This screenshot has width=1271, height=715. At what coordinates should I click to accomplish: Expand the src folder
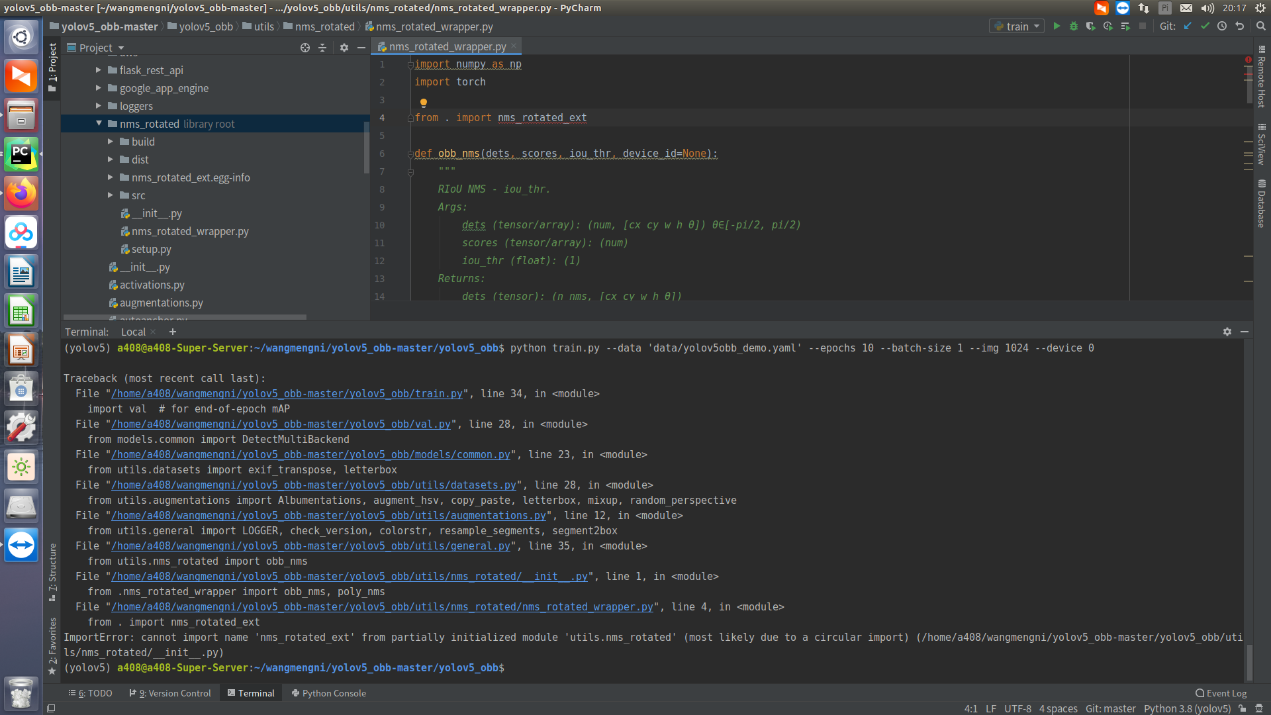111,195
